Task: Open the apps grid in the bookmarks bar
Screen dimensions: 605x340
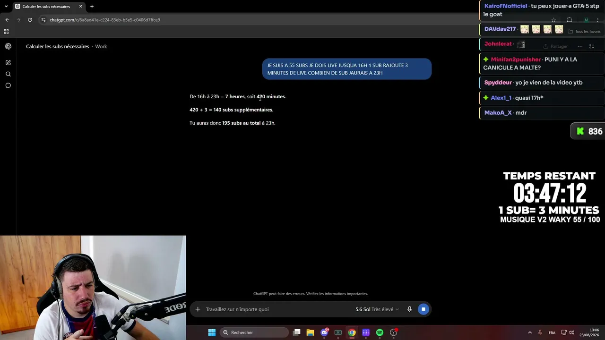Action: click(x=6, y=32)
